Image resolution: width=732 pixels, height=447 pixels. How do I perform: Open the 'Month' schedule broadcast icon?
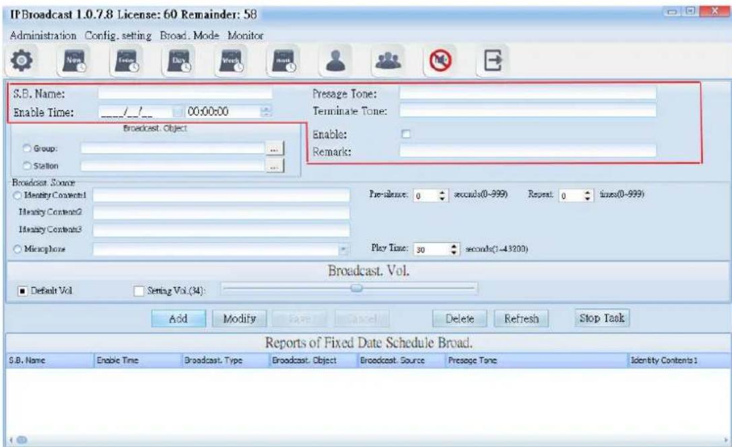coord(284,61)
